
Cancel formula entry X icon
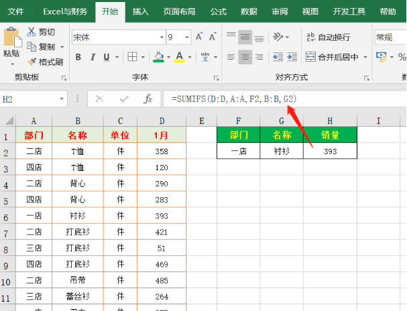pos(99,99)
